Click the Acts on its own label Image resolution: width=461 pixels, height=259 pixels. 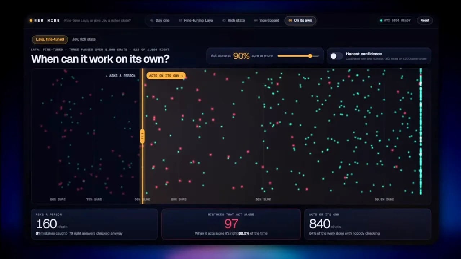point(166,76)
